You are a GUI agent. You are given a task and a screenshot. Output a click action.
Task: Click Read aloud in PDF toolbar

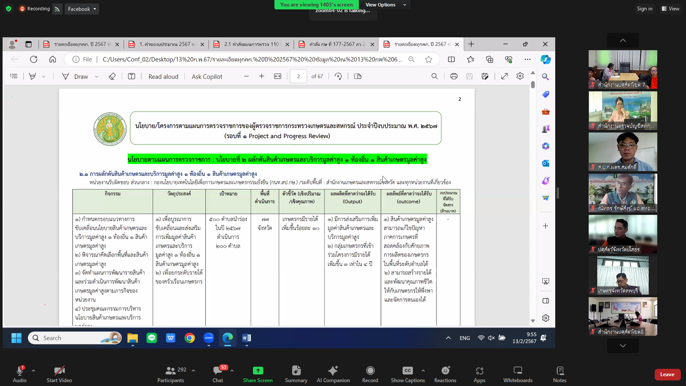[163, 76]
